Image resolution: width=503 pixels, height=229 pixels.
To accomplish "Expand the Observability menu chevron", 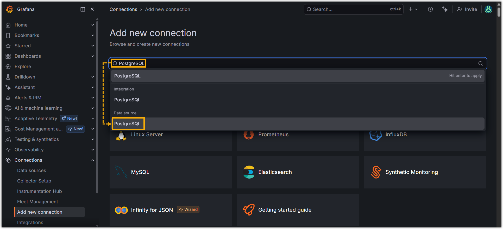I will coord(93,150).
